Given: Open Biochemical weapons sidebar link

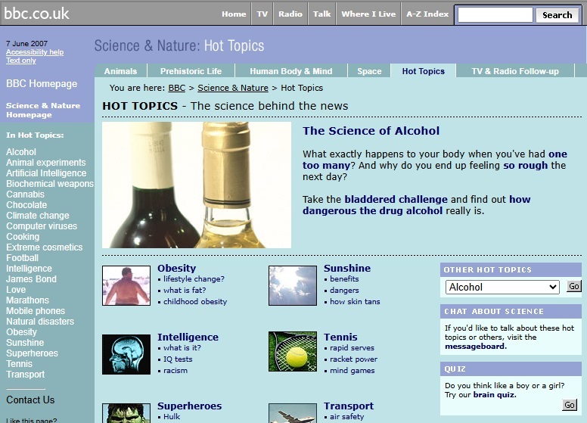Looking at the screenshot, I should pos(50,184).
